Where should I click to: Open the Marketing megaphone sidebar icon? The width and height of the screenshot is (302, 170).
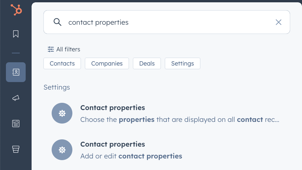pos(16,98)
